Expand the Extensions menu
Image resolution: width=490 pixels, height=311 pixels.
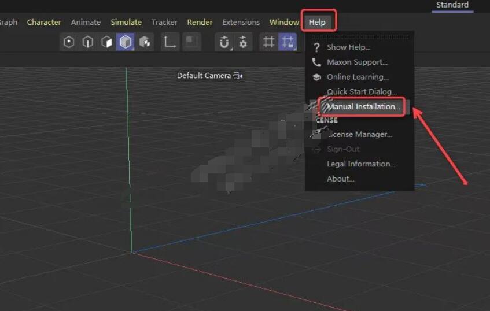[x=241, y=22]
